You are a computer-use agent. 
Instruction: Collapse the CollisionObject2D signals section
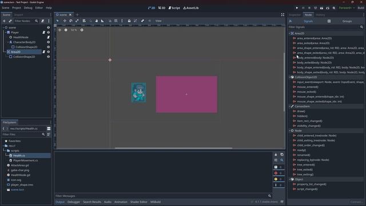click(x=290, y=77)
